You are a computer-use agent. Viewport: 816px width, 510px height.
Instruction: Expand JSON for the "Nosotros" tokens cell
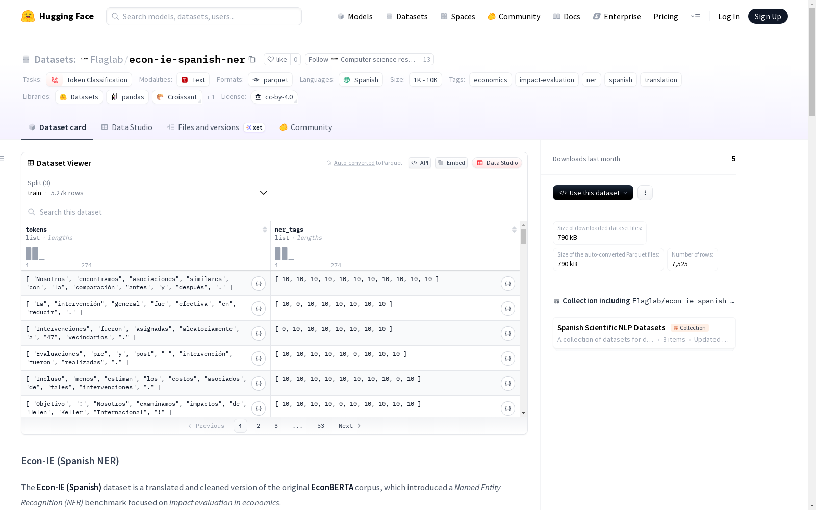point(259,284)
